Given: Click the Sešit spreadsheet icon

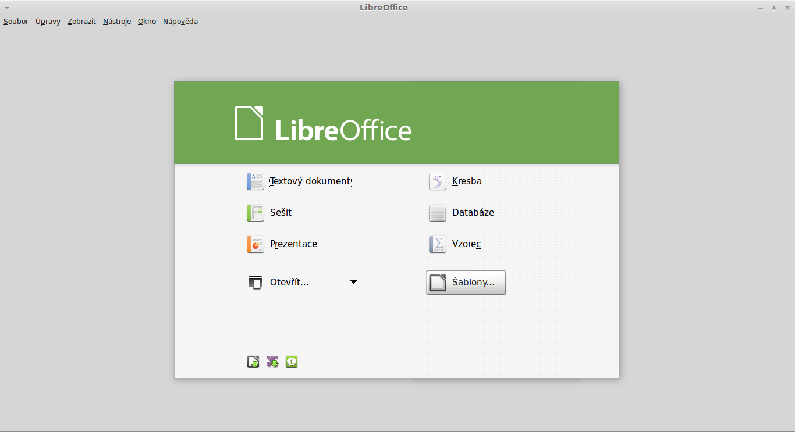Looking at the screenshot, I should (x=255, y=213).
